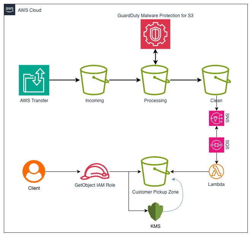Select the Clean S3 bucket icon

(216, 80)
